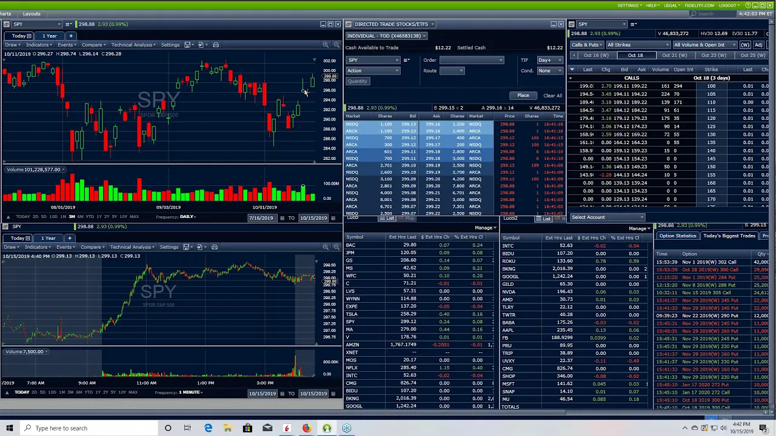776x436 pixels.
Task: Click the Quantity field button
Action: (x=358, y=81)
